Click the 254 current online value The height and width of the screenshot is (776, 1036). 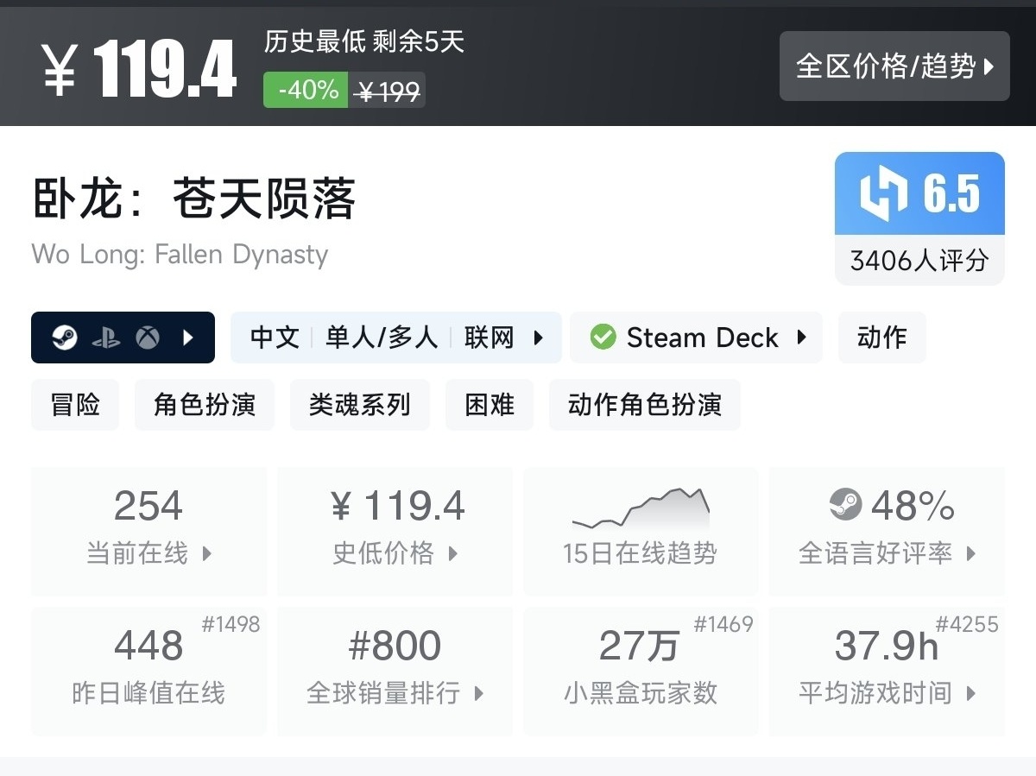(148, 506)
